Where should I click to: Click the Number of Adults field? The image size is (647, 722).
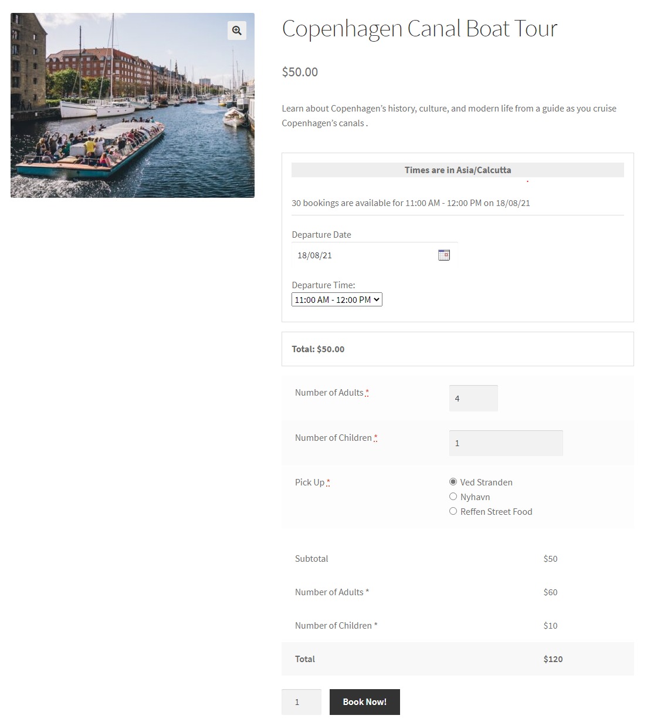(x=473, y=399)
